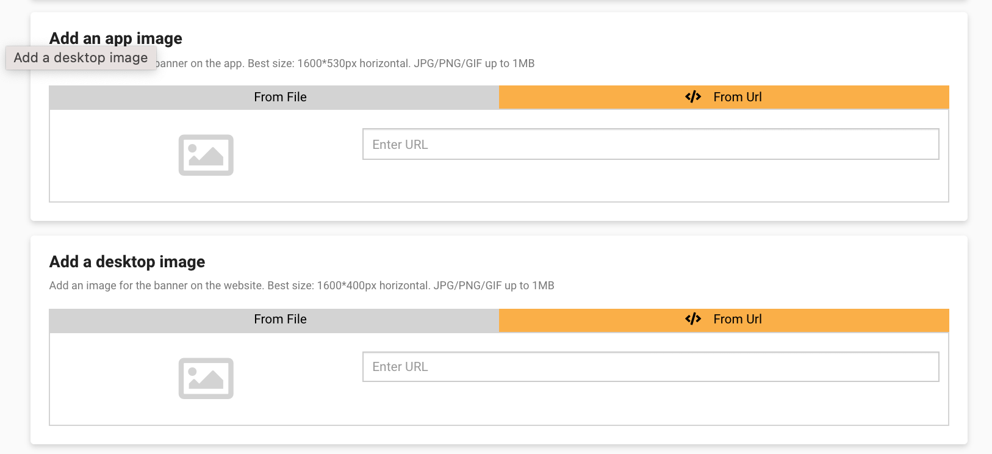Switch to From File tab for app image
Image resolution: width=992 pixels, height=454 pixels.
pyautogui.click(x=274, y=97)
